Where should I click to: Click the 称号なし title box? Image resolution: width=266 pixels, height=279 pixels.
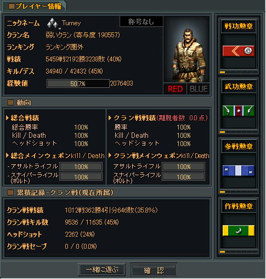coord(141,21)
